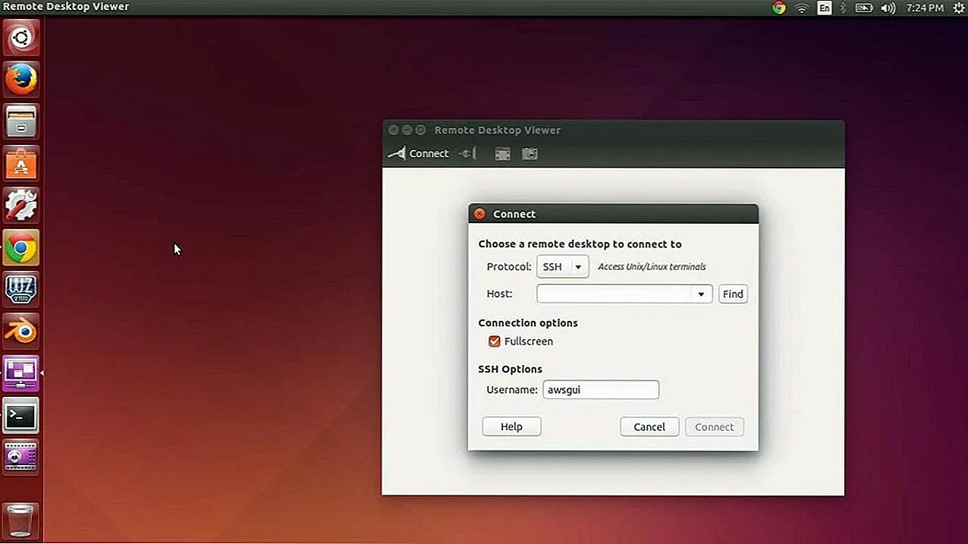
Task: Click the fullscreen toolbar icon in viewer
Action: point(502,154)
